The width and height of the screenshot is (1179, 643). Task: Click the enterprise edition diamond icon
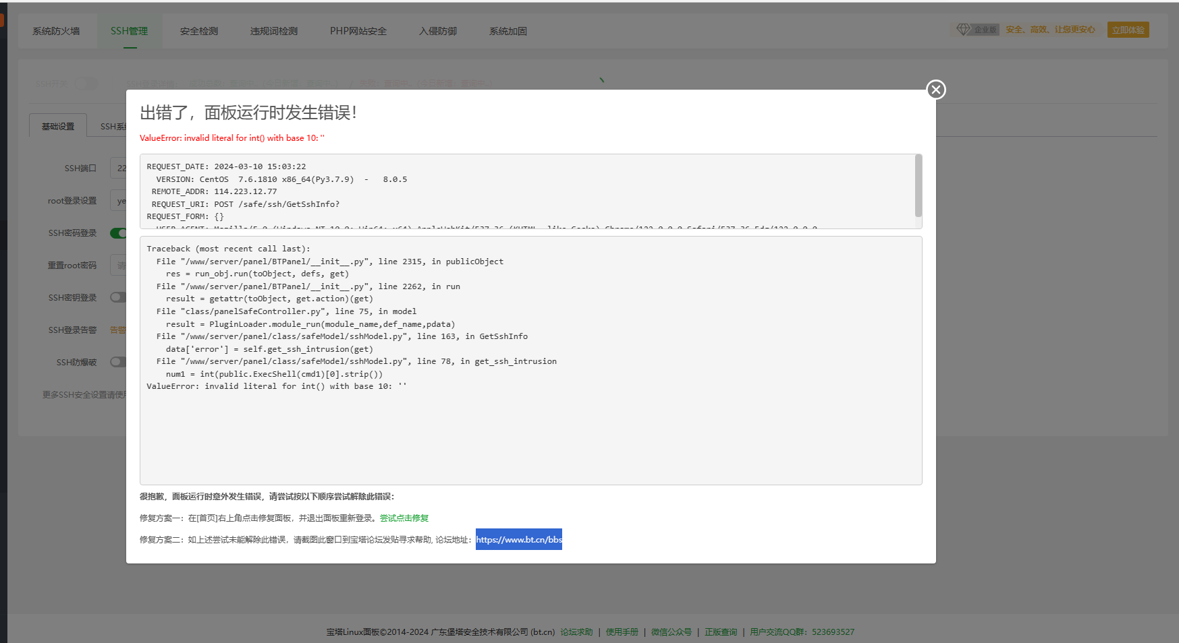(963, 30)
